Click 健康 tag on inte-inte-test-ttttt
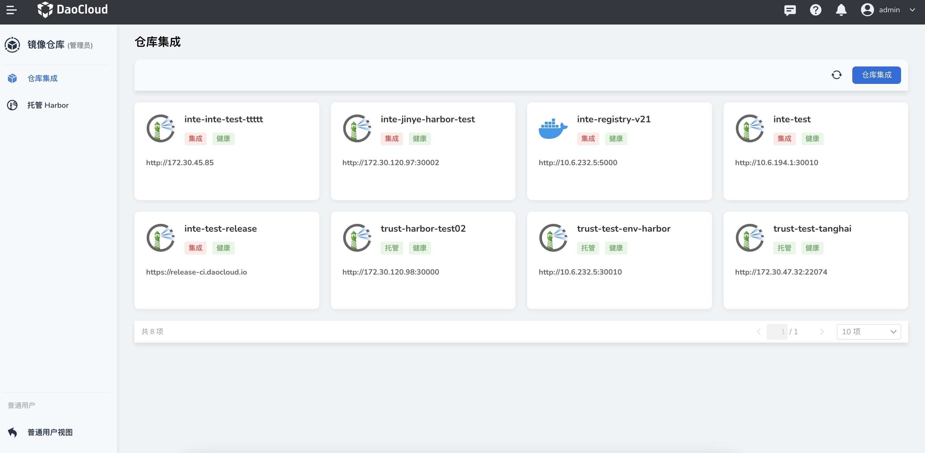This screenshot has height=453, width=925. click(x=223, y=139)
